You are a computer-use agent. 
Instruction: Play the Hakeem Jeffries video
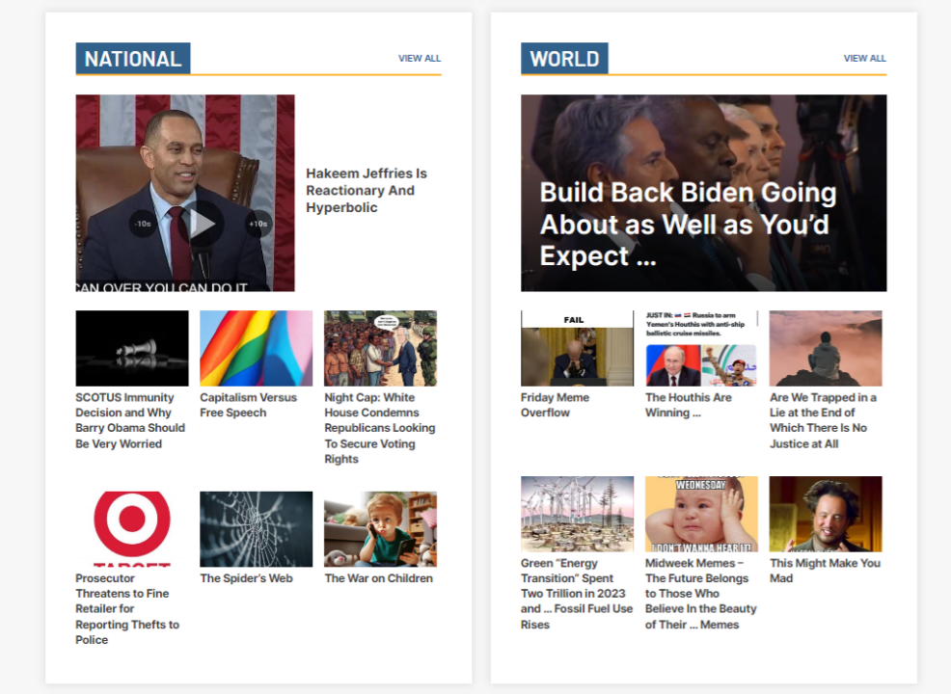click(202, 224)
